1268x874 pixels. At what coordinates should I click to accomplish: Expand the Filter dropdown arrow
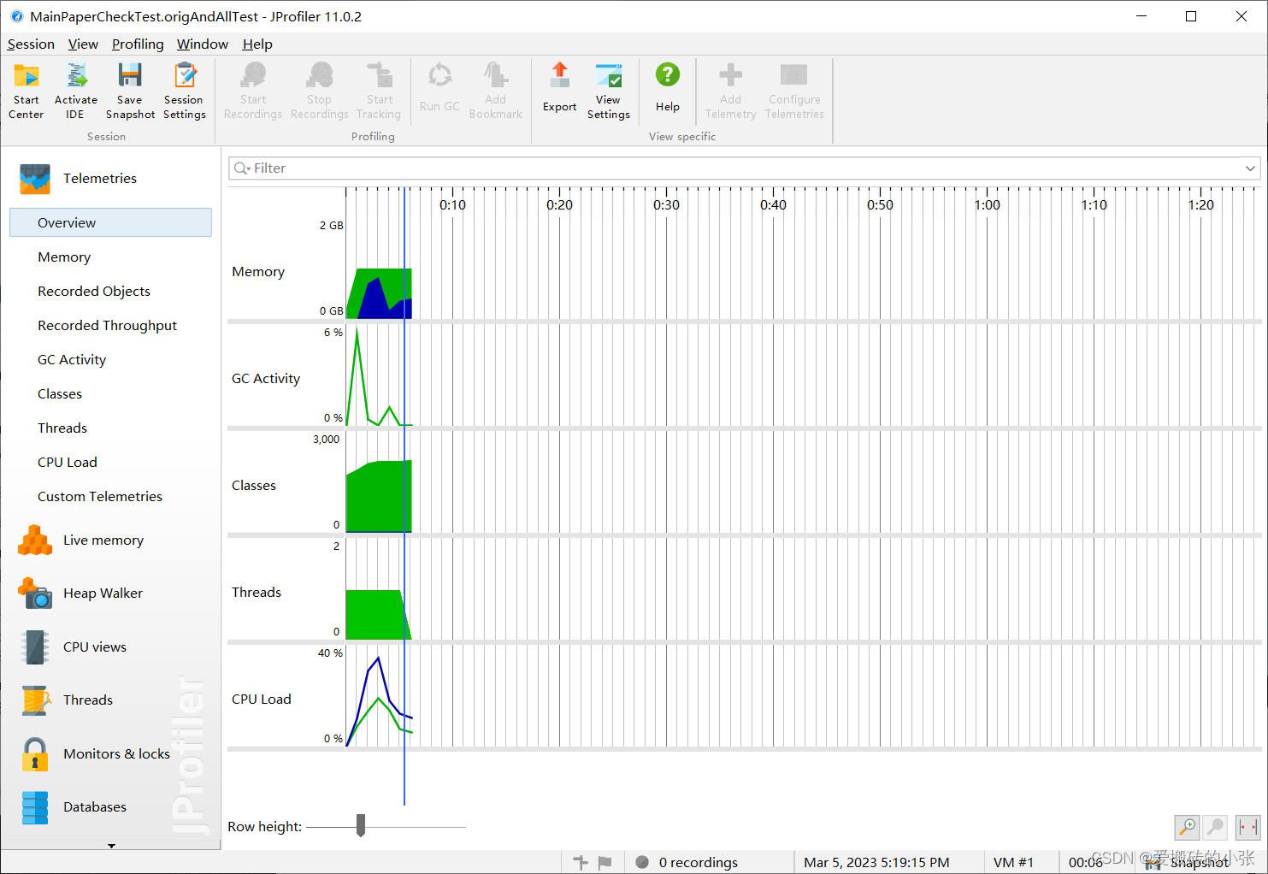[1250, 168]
